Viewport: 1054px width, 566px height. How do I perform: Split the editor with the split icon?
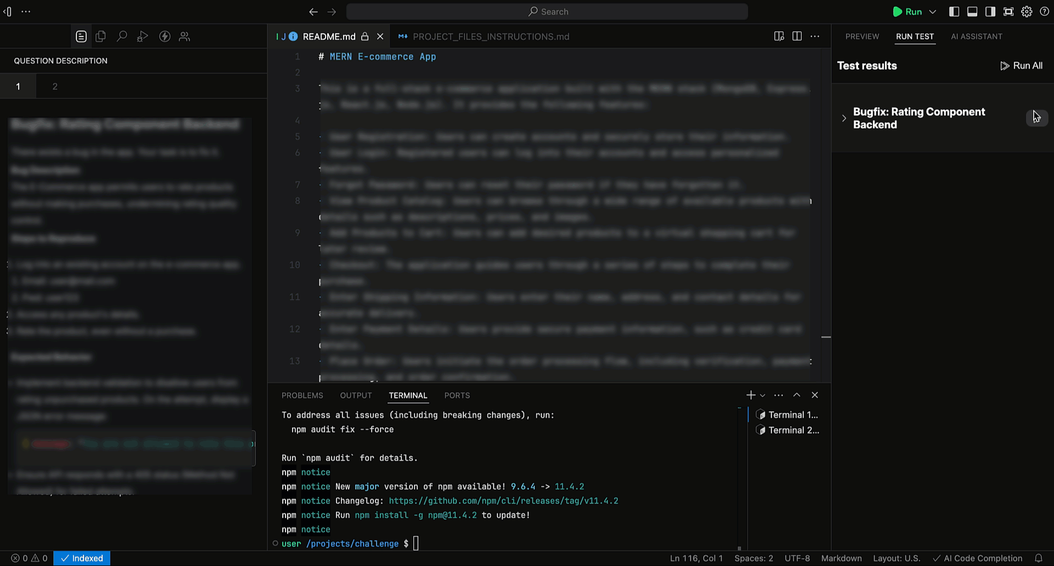[x=797, y=36]
